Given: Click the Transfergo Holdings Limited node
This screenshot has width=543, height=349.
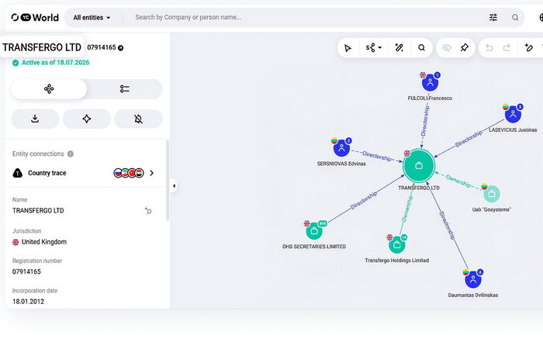Looking at the screenshot, I should [397, 245].
